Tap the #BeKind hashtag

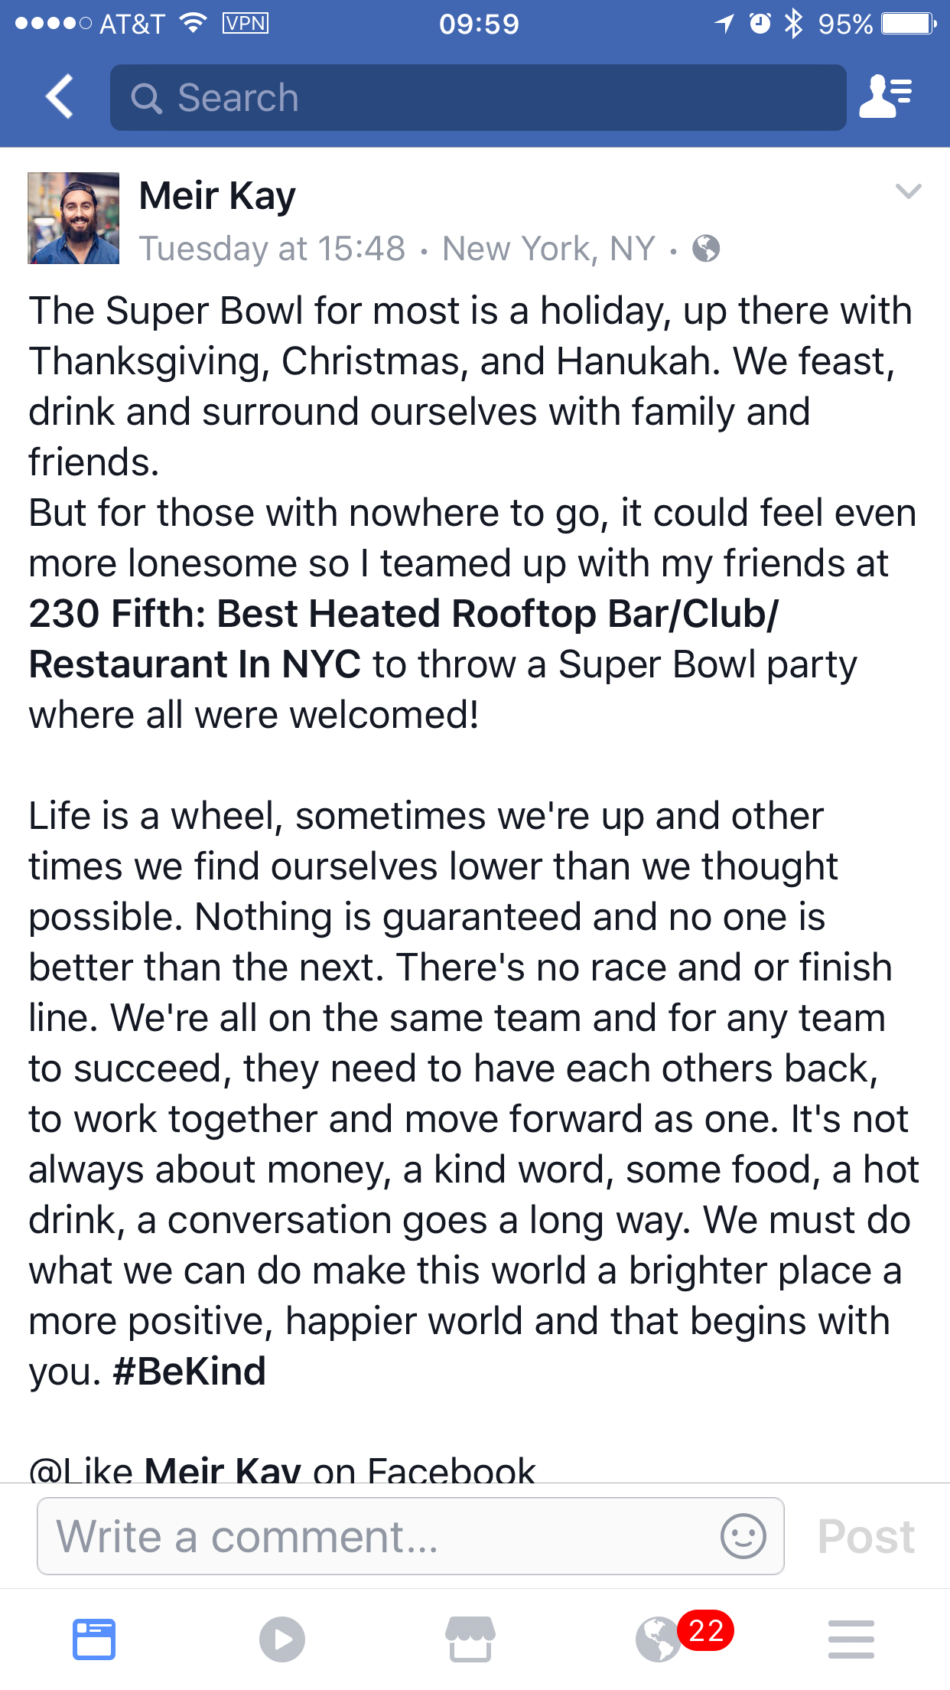point(189,1372)
